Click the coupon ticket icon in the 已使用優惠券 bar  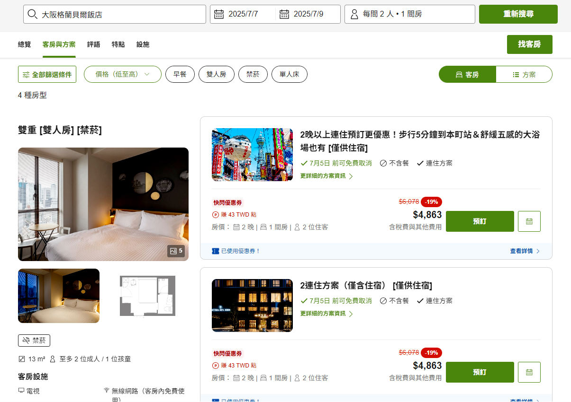coord(216,251)
